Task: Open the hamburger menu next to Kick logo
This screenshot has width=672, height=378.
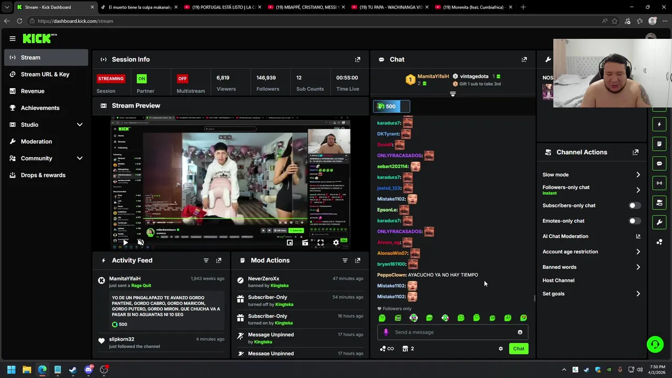Action: (13, 38)
